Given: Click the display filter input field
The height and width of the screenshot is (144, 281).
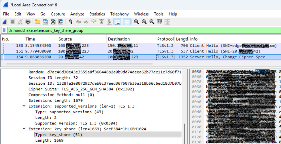Looking at the screenshot, I should click(x=144, y=30).
